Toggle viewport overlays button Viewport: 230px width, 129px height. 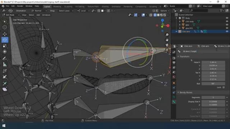pos(143,15)
